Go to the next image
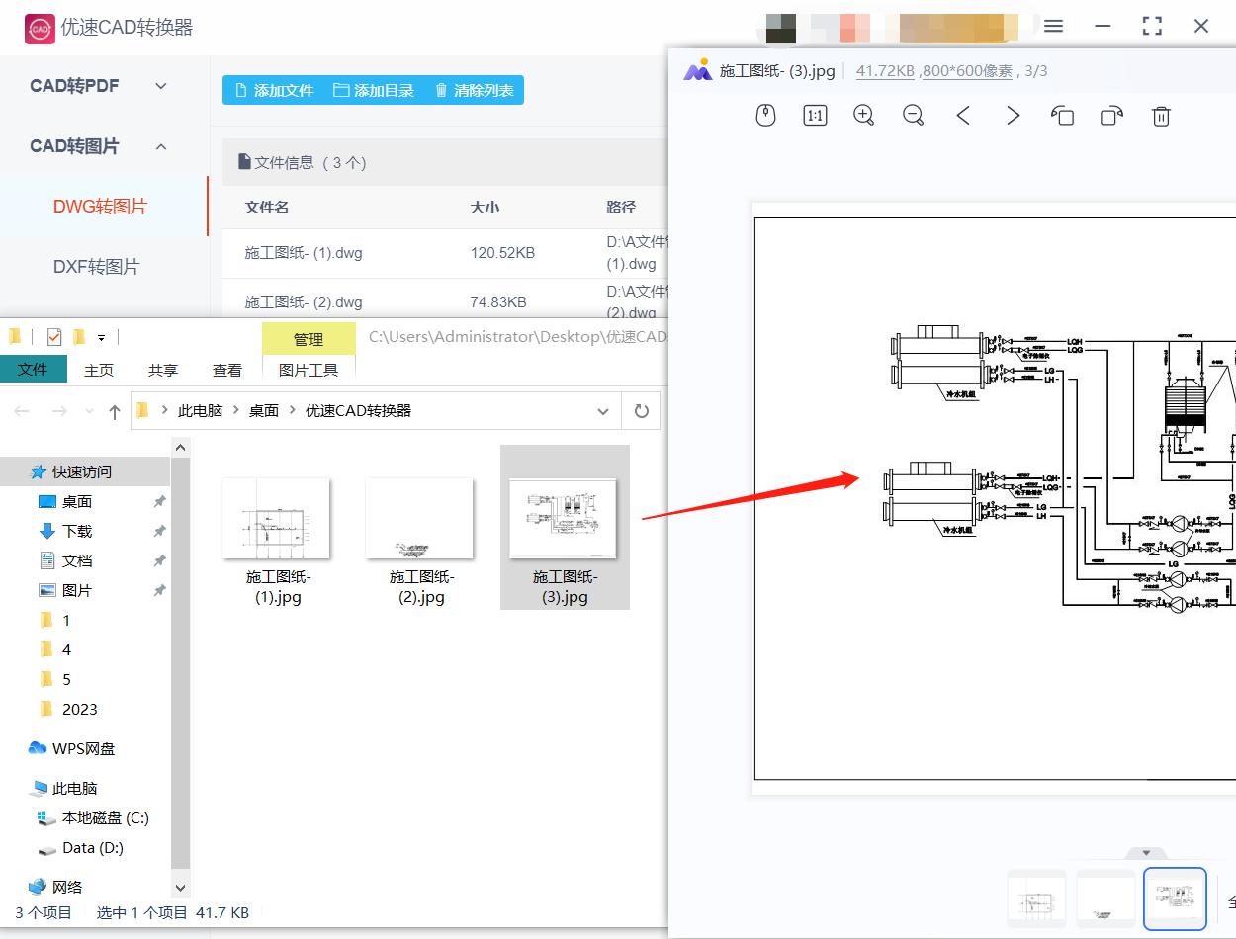The height and width of the screenshot is (939, 1236). pos(1013,115)
